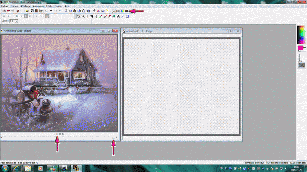Open the Undo history dropdown arrow
This screenshot has width=307, height=172.
pyautogui.click(x=51, y=11)
